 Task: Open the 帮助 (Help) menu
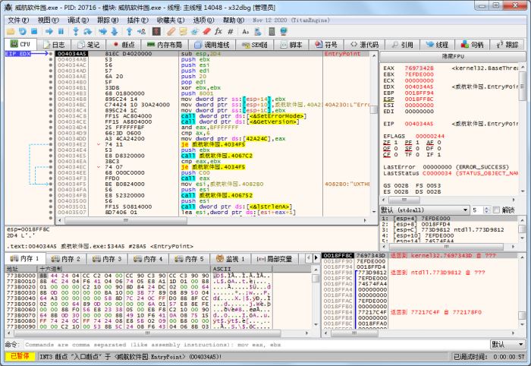(x=234, y=21)
